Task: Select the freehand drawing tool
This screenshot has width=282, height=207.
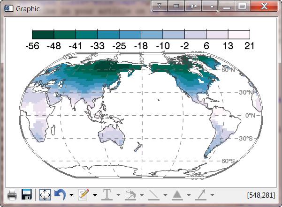Action: (x=130, y=195)
